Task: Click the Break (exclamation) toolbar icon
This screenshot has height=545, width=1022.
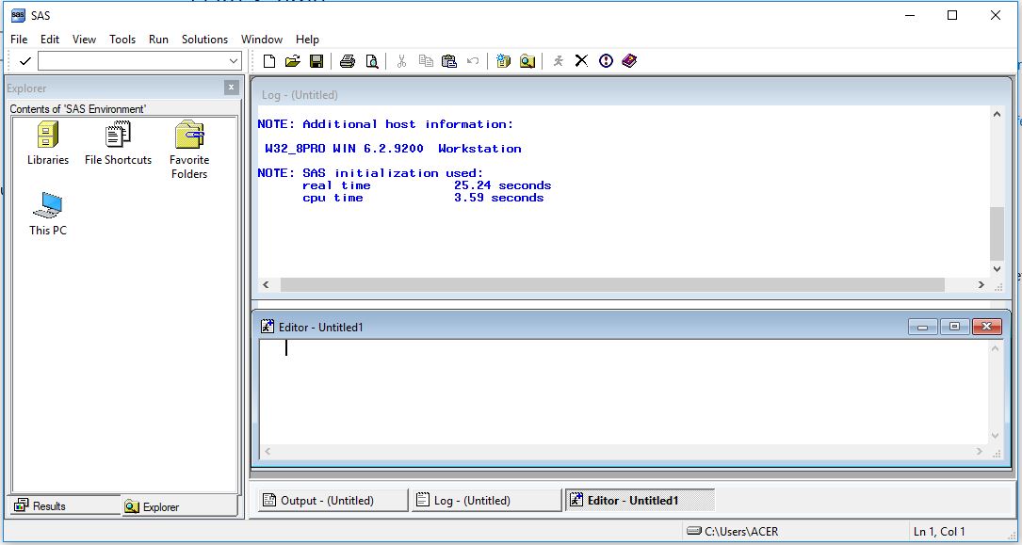Action: pos(604,60)
